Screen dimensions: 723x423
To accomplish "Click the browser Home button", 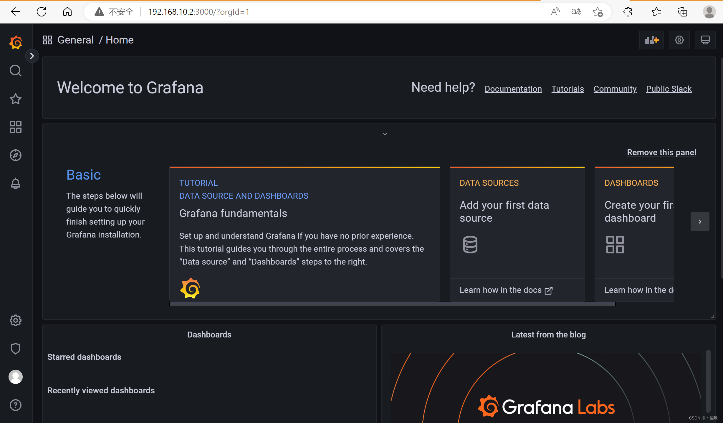I will tap(67, 12).
